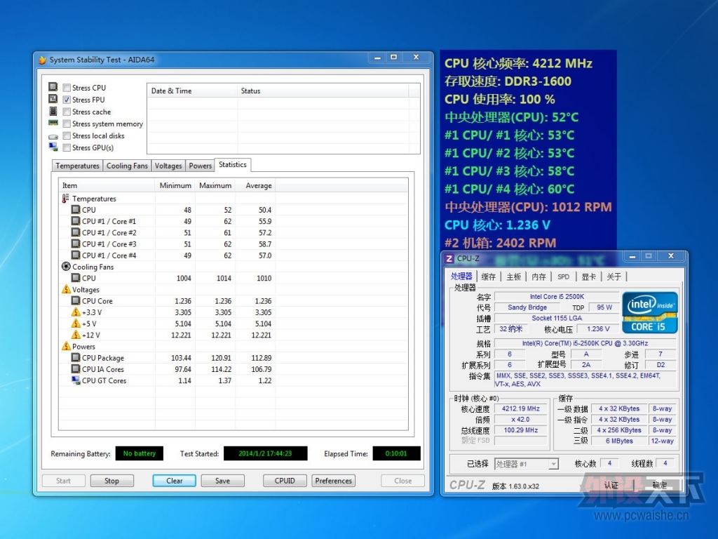Click the AIDA64 flame icon in title bar

42,60
